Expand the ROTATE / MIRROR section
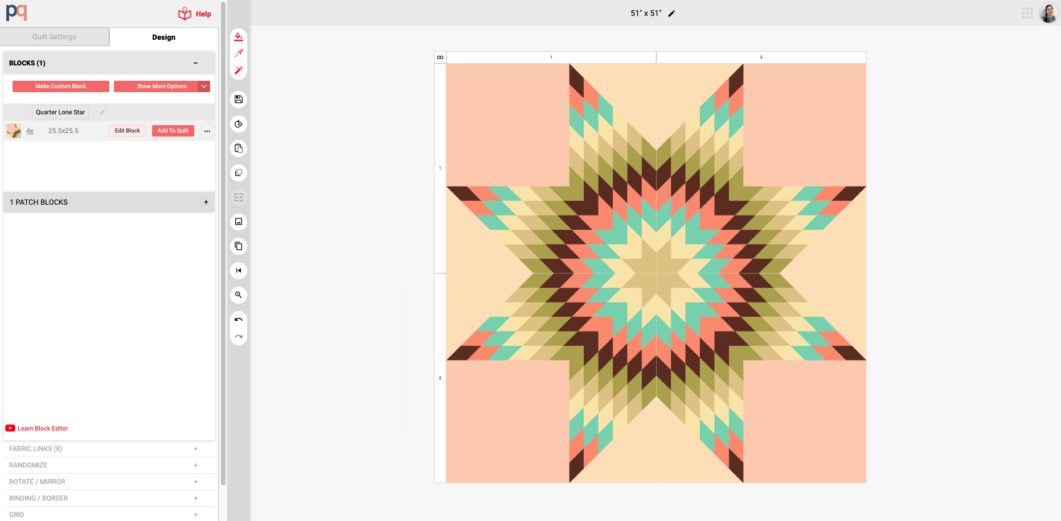The image size is (1061, 521). click(195, 482)
